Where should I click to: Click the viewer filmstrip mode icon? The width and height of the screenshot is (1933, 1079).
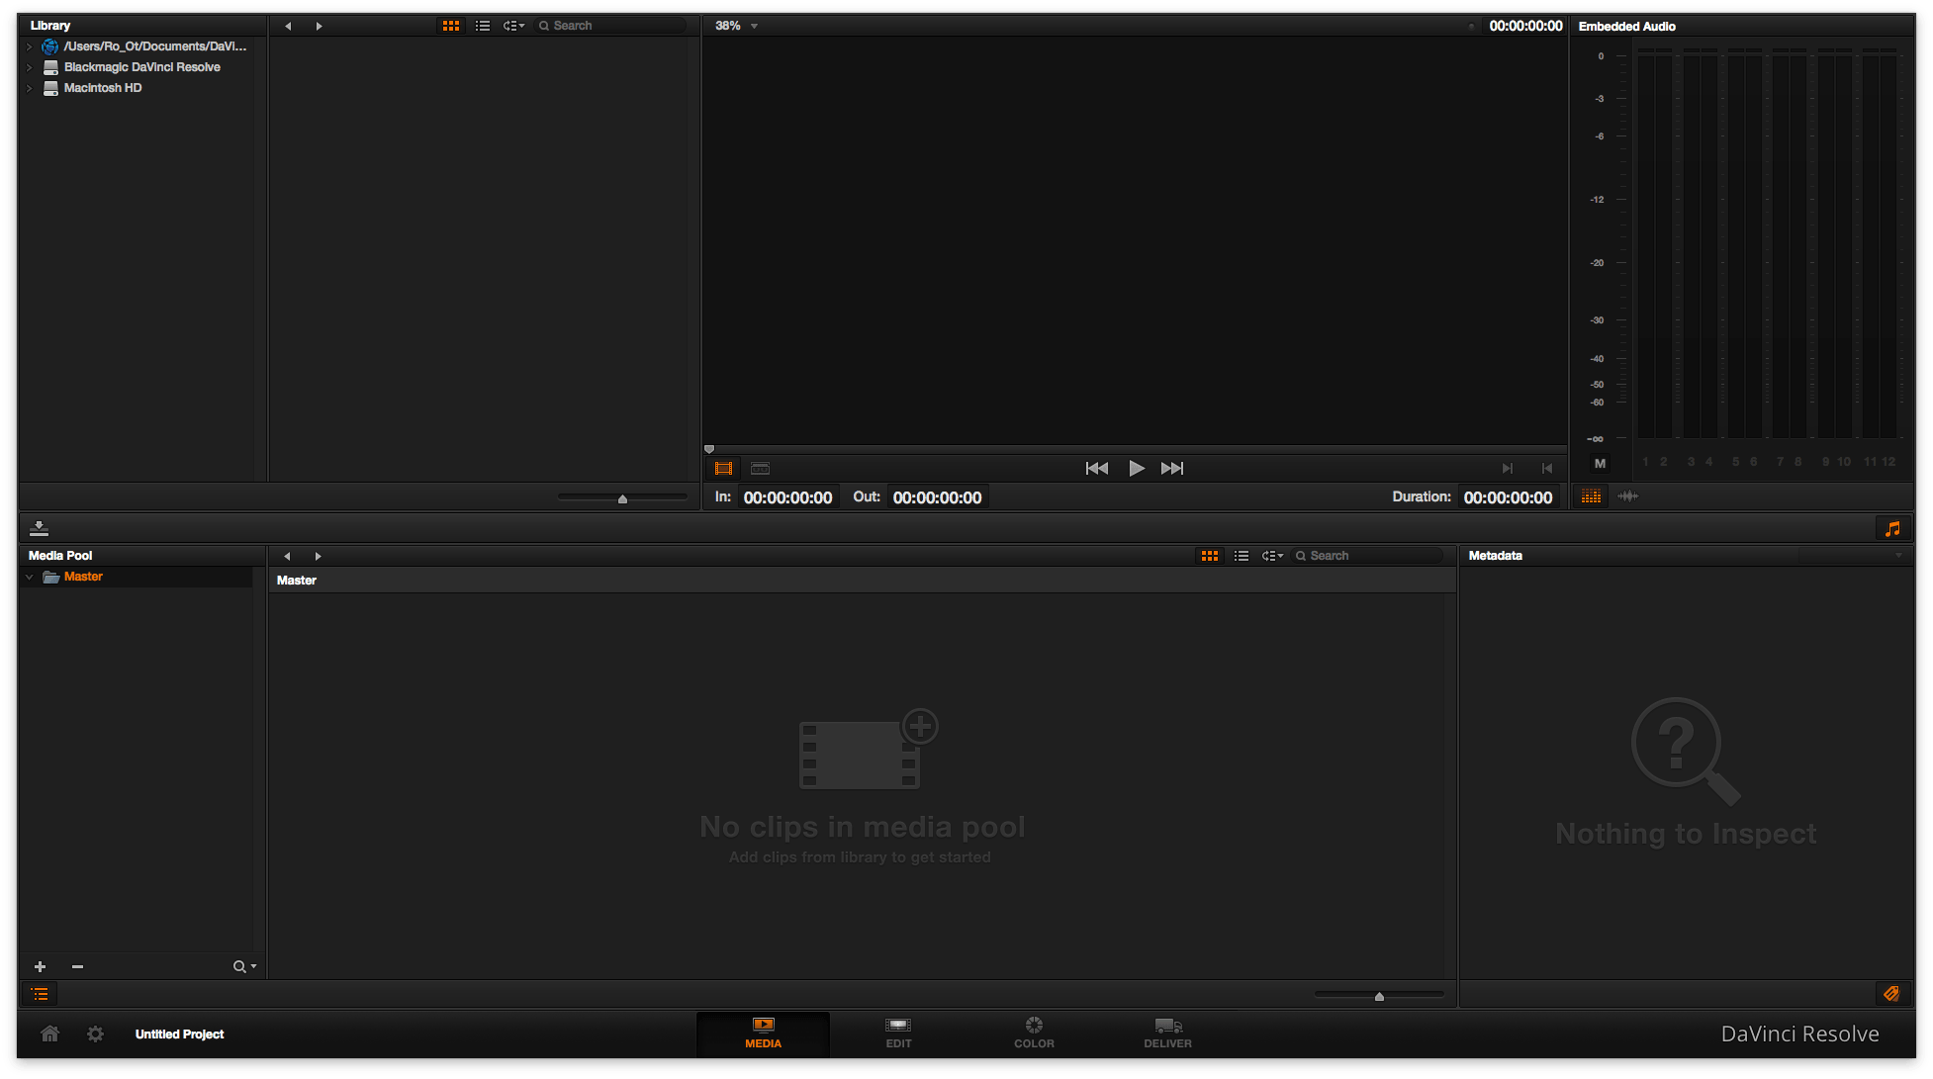(724, 468)
